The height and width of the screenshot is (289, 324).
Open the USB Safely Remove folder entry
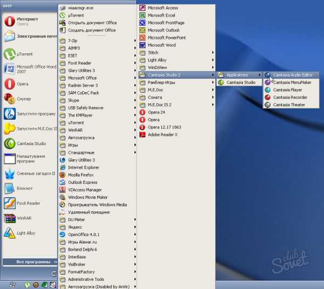click(x=97, y=108)
